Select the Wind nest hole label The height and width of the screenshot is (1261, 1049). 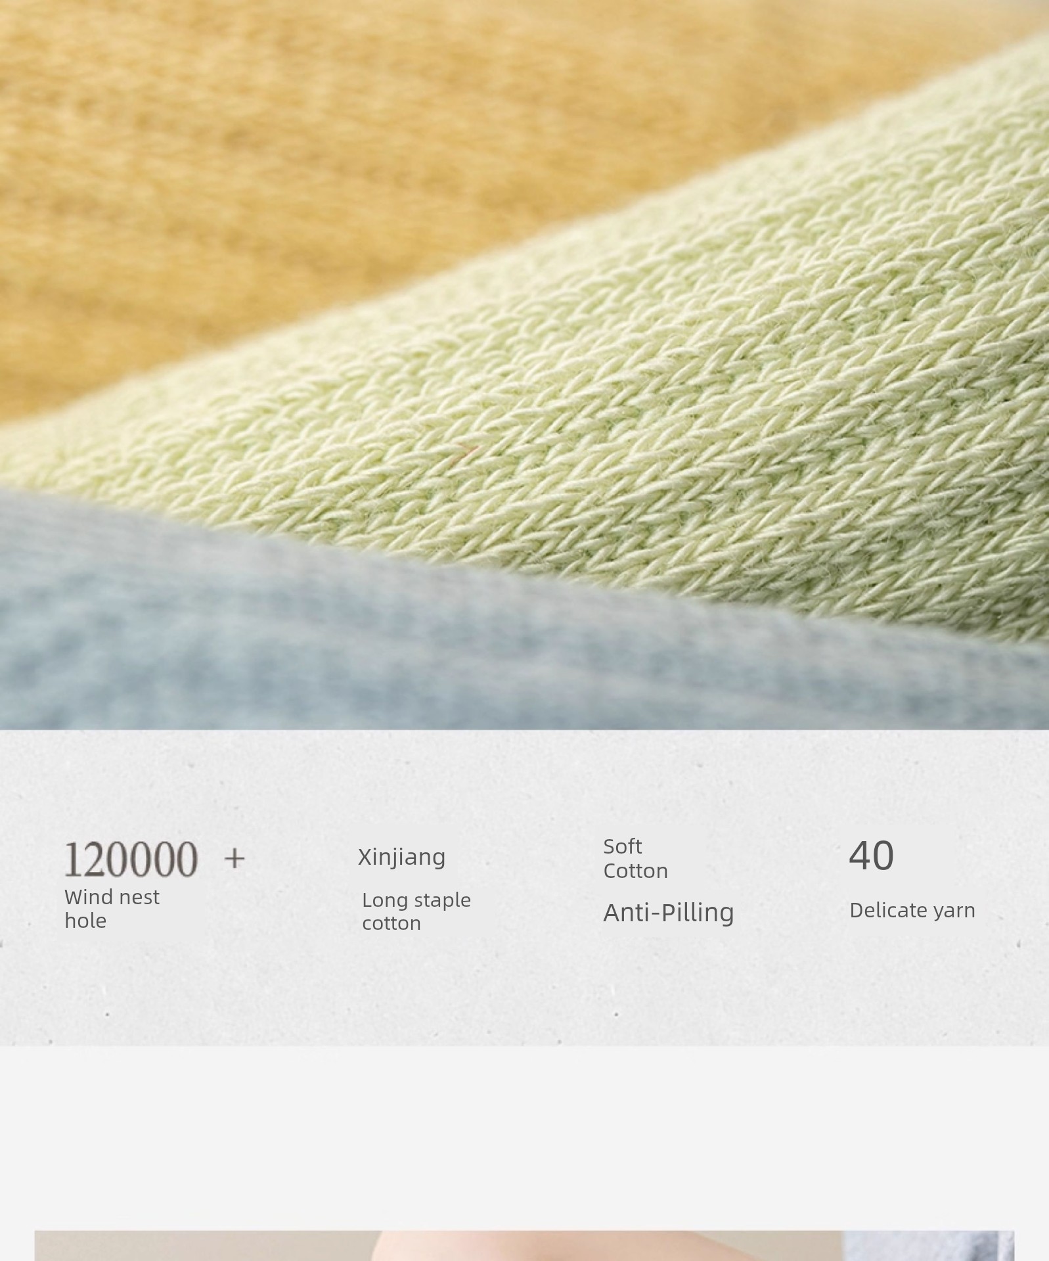(x=112, y=909)
